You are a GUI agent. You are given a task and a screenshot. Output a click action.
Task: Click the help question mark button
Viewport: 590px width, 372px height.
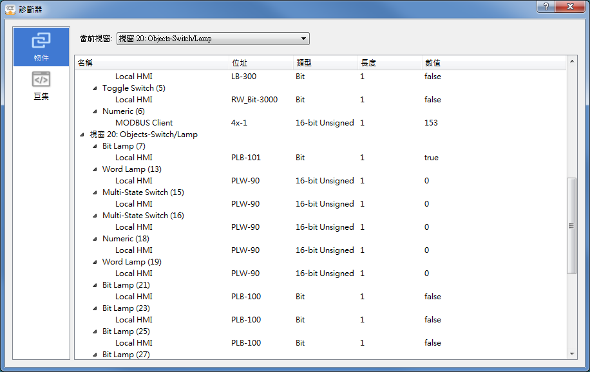[x=546, y=6]
